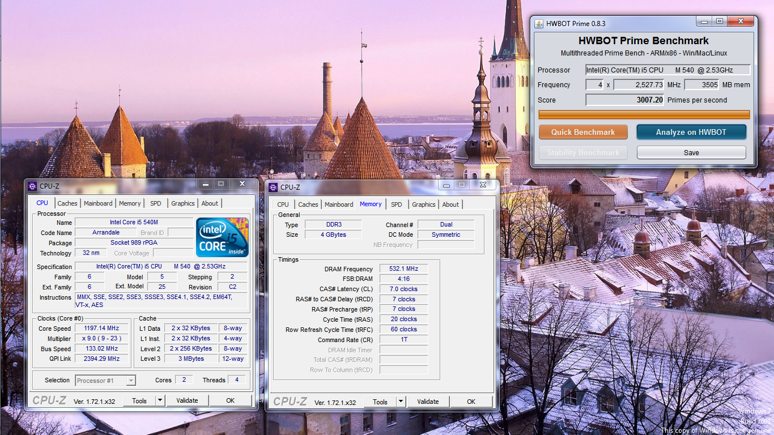Click the FSB:DRAM value 4:16
Screen dimensions: 774x435
tap(403, 279)
